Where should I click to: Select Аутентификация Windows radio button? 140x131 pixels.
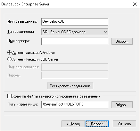(9, 53)
